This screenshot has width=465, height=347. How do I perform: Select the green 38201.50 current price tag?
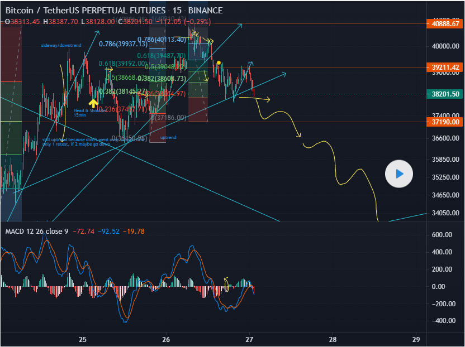click(445, 94)
